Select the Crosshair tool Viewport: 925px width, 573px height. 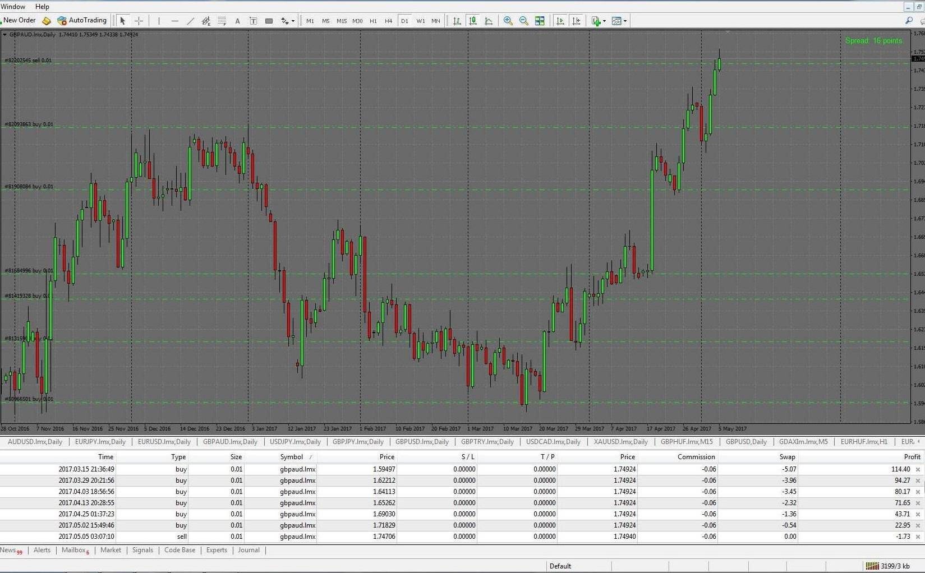[139, 21]
